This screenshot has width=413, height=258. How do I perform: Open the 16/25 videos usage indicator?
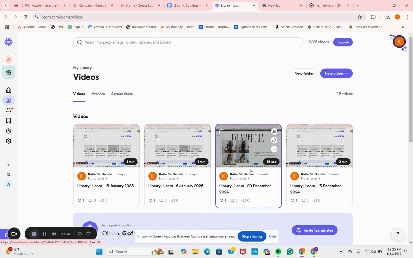coord(318,42)
